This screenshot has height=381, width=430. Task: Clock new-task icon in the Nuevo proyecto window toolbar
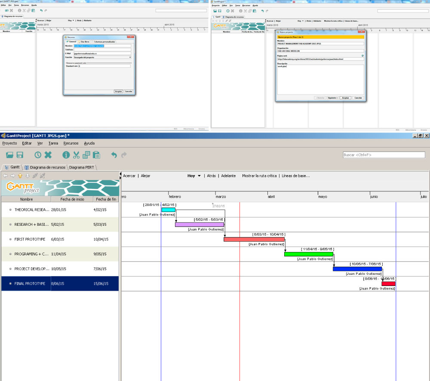coord(227,11)
